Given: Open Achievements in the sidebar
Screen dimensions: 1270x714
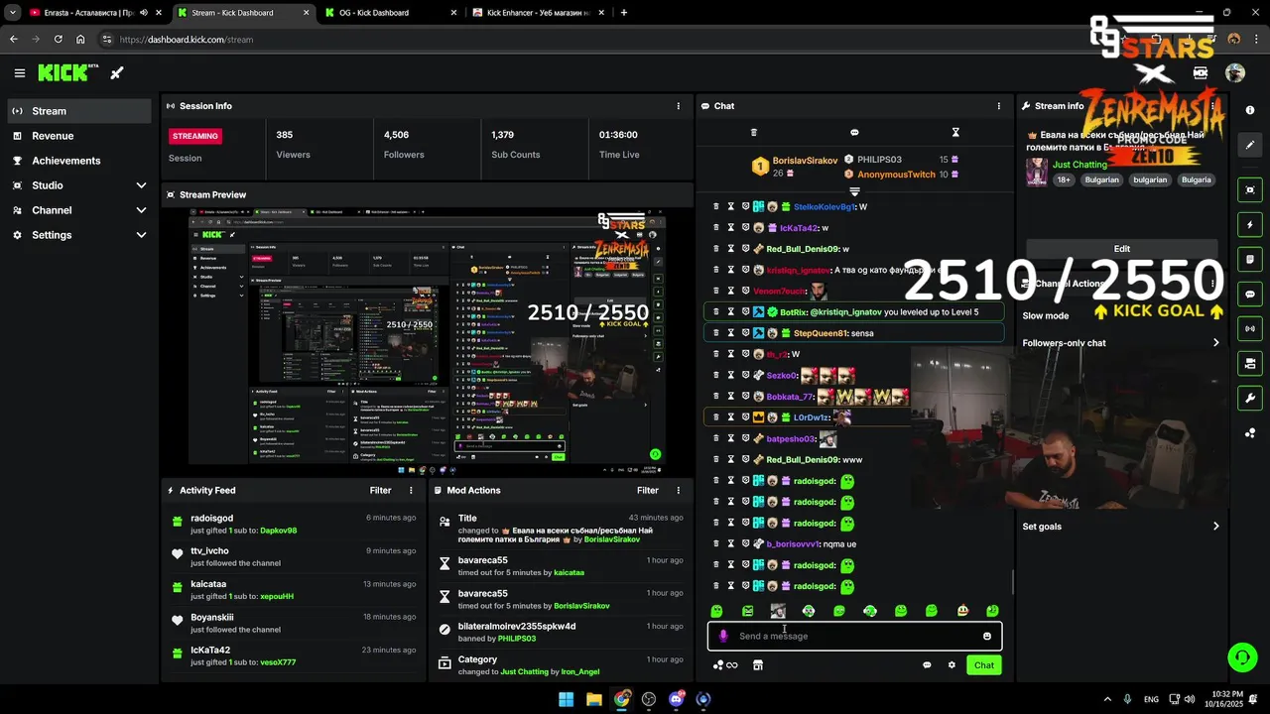Looking at the screenshot, I should (79, 161).
